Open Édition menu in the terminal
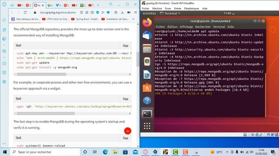 (x=172, y=27)
